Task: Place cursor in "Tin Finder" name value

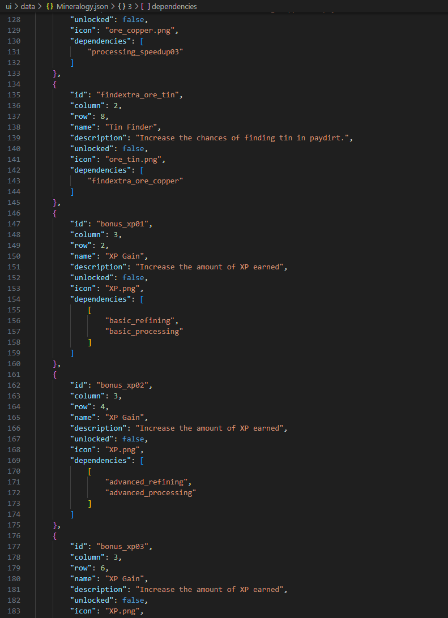Action: click(125, 127)
